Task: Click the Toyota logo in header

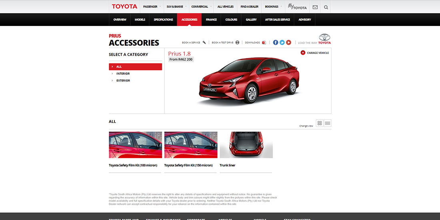Action: point(124,6)
